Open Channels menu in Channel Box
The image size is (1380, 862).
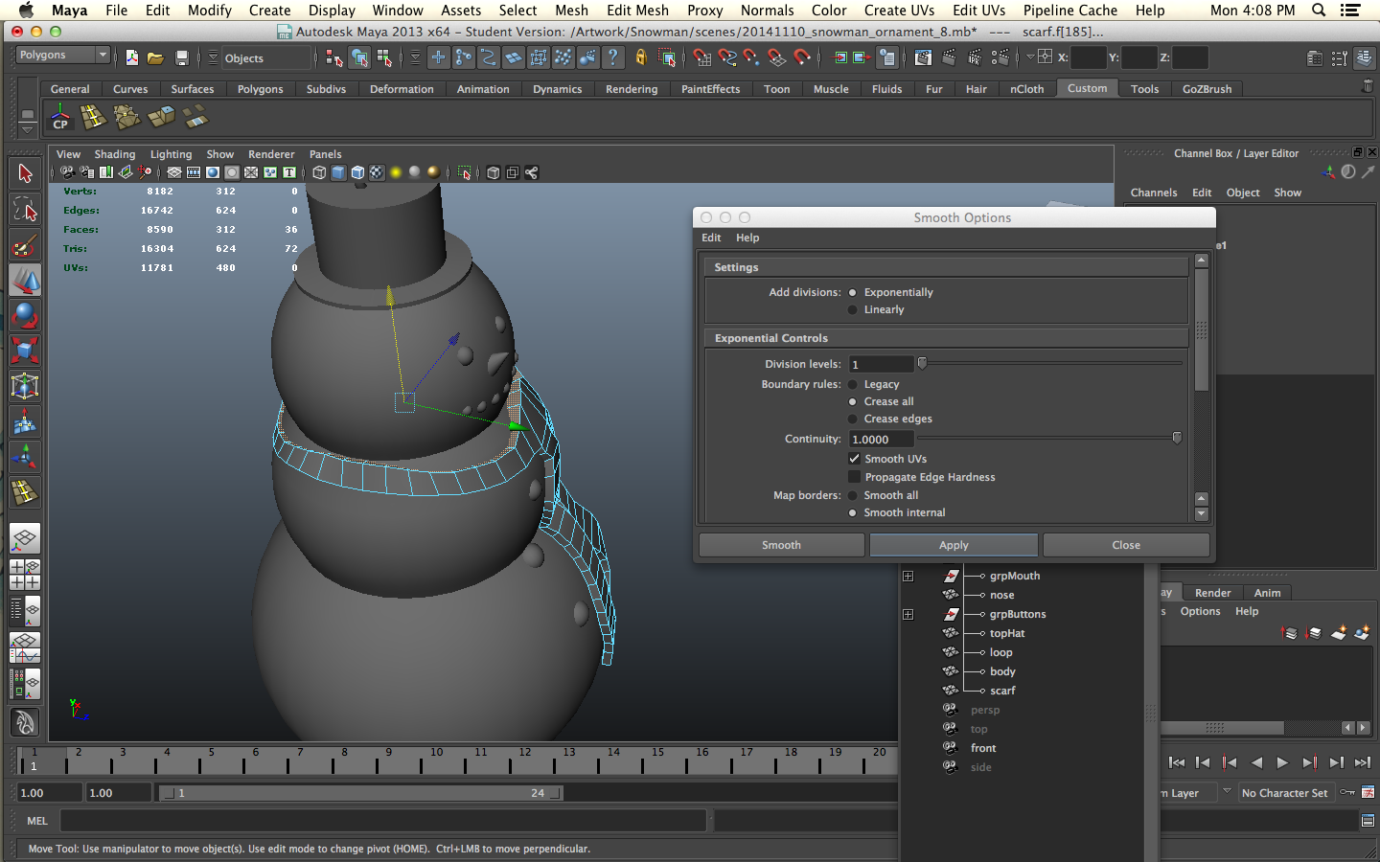1154,193
